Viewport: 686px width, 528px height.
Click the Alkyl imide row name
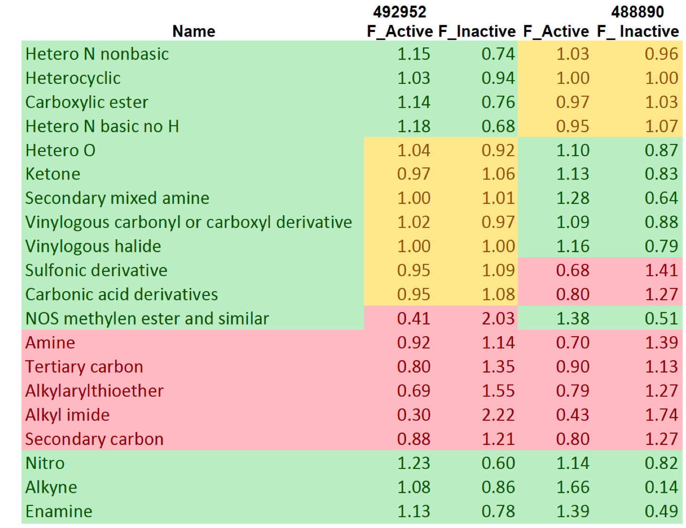tap(68, 415)
